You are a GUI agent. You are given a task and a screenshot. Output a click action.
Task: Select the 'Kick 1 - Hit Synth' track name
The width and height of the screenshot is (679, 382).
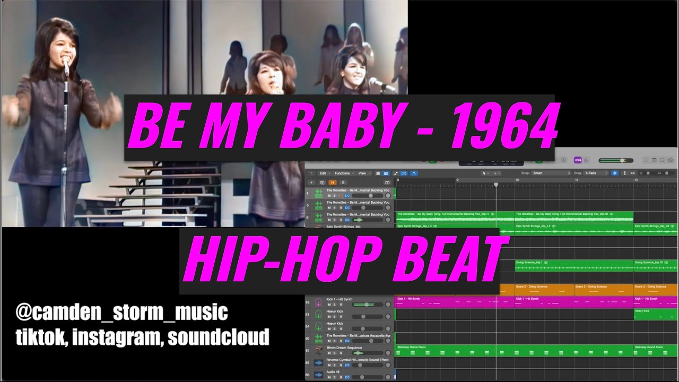click(x=339, y=299)
